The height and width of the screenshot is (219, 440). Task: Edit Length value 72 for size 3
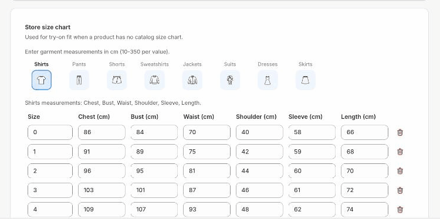[364, 190]
